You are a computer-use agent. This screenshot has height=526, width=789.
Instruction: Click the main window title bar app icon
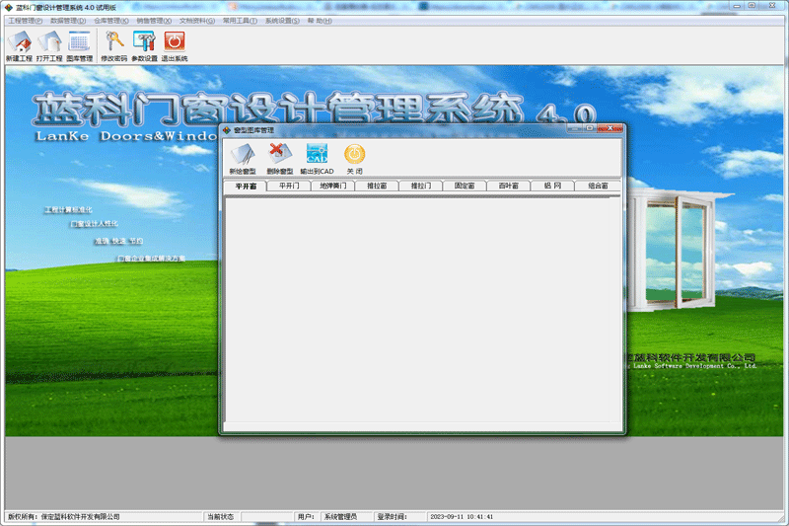click(x=9, y=8)
